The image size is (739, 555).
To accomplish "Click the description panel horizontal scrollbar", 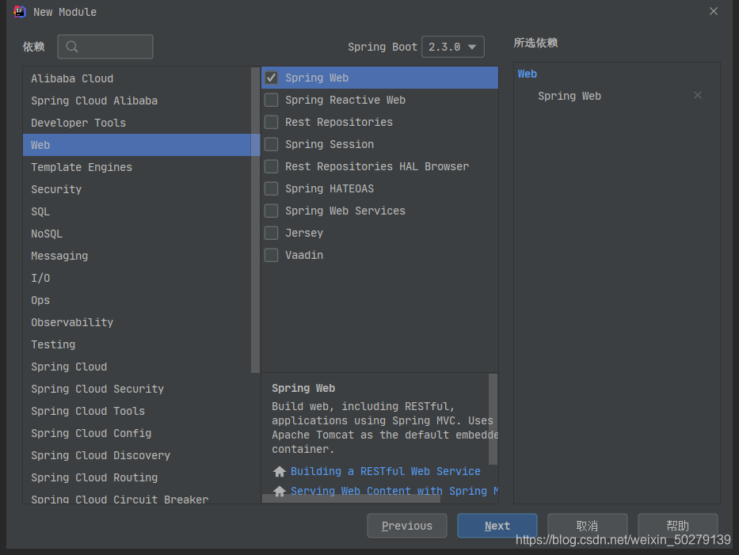I will pos(351,499).
